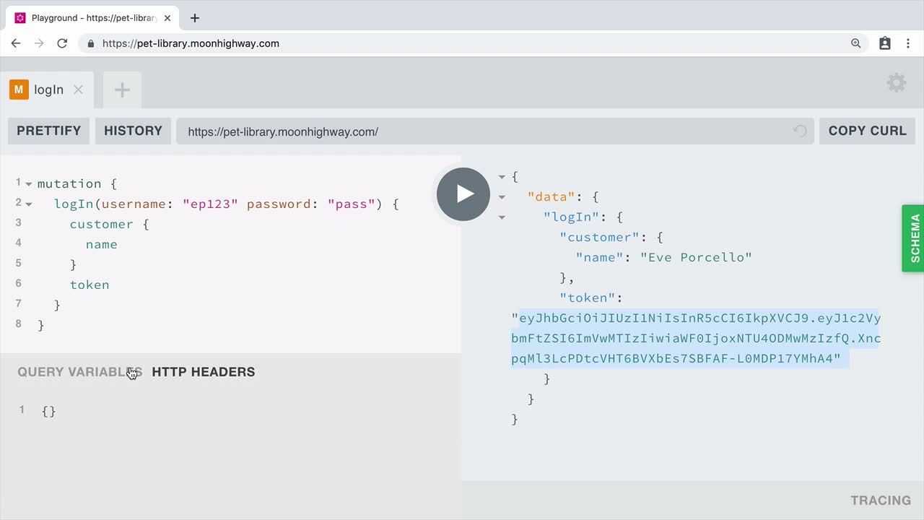Go back using browser back arrow
This screenshot has width=924, height=520.
point(16,43)
